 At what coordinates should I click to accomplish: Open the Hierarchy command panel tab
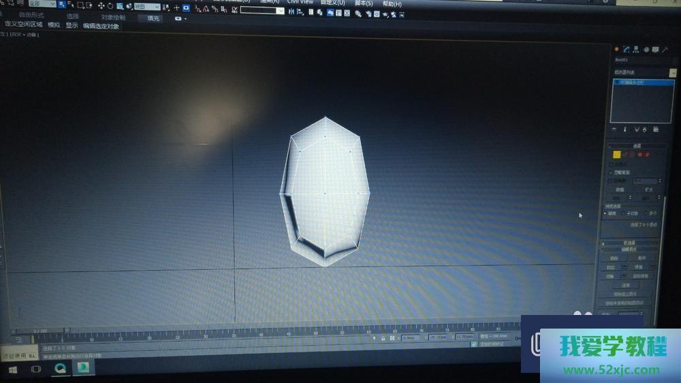(x=635, y=50)
